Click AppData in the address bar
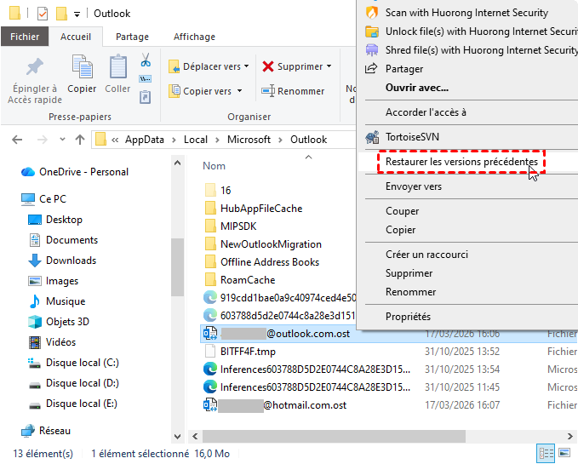This screenshot has width=578, height=464. point(144,140)
